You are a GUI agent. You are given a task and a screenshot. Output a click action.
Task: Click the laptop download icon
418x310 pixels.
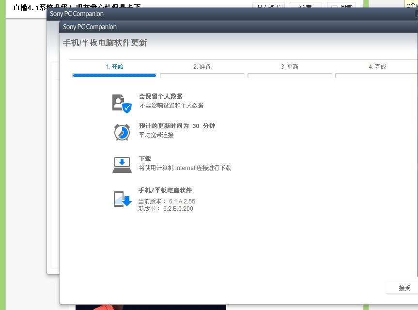tap(122, 165)
